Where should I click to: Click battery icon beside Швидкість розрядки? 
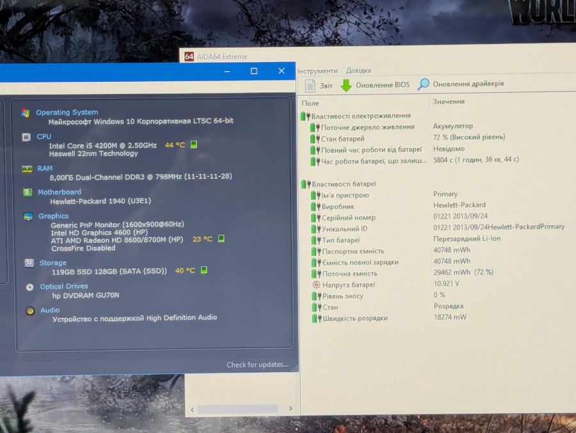tap(317, 319)
